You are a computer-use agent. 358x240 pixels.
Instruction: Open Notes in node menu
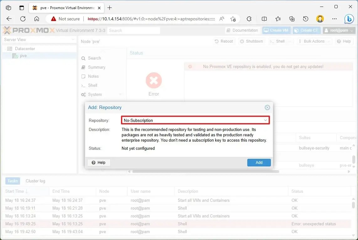[x=93, y=76]
